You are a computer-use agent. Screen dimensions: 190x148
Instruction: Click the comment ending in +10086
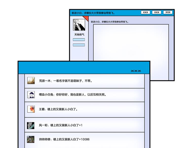point(64,139)
